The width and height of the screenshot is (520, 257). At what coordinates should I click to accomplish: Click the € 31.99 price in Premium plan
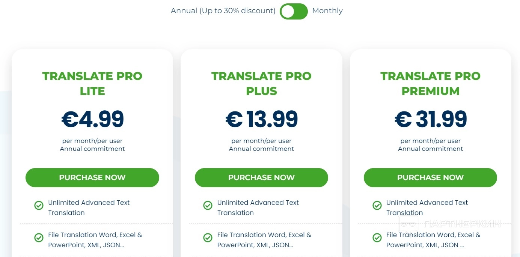coord(430,119)
